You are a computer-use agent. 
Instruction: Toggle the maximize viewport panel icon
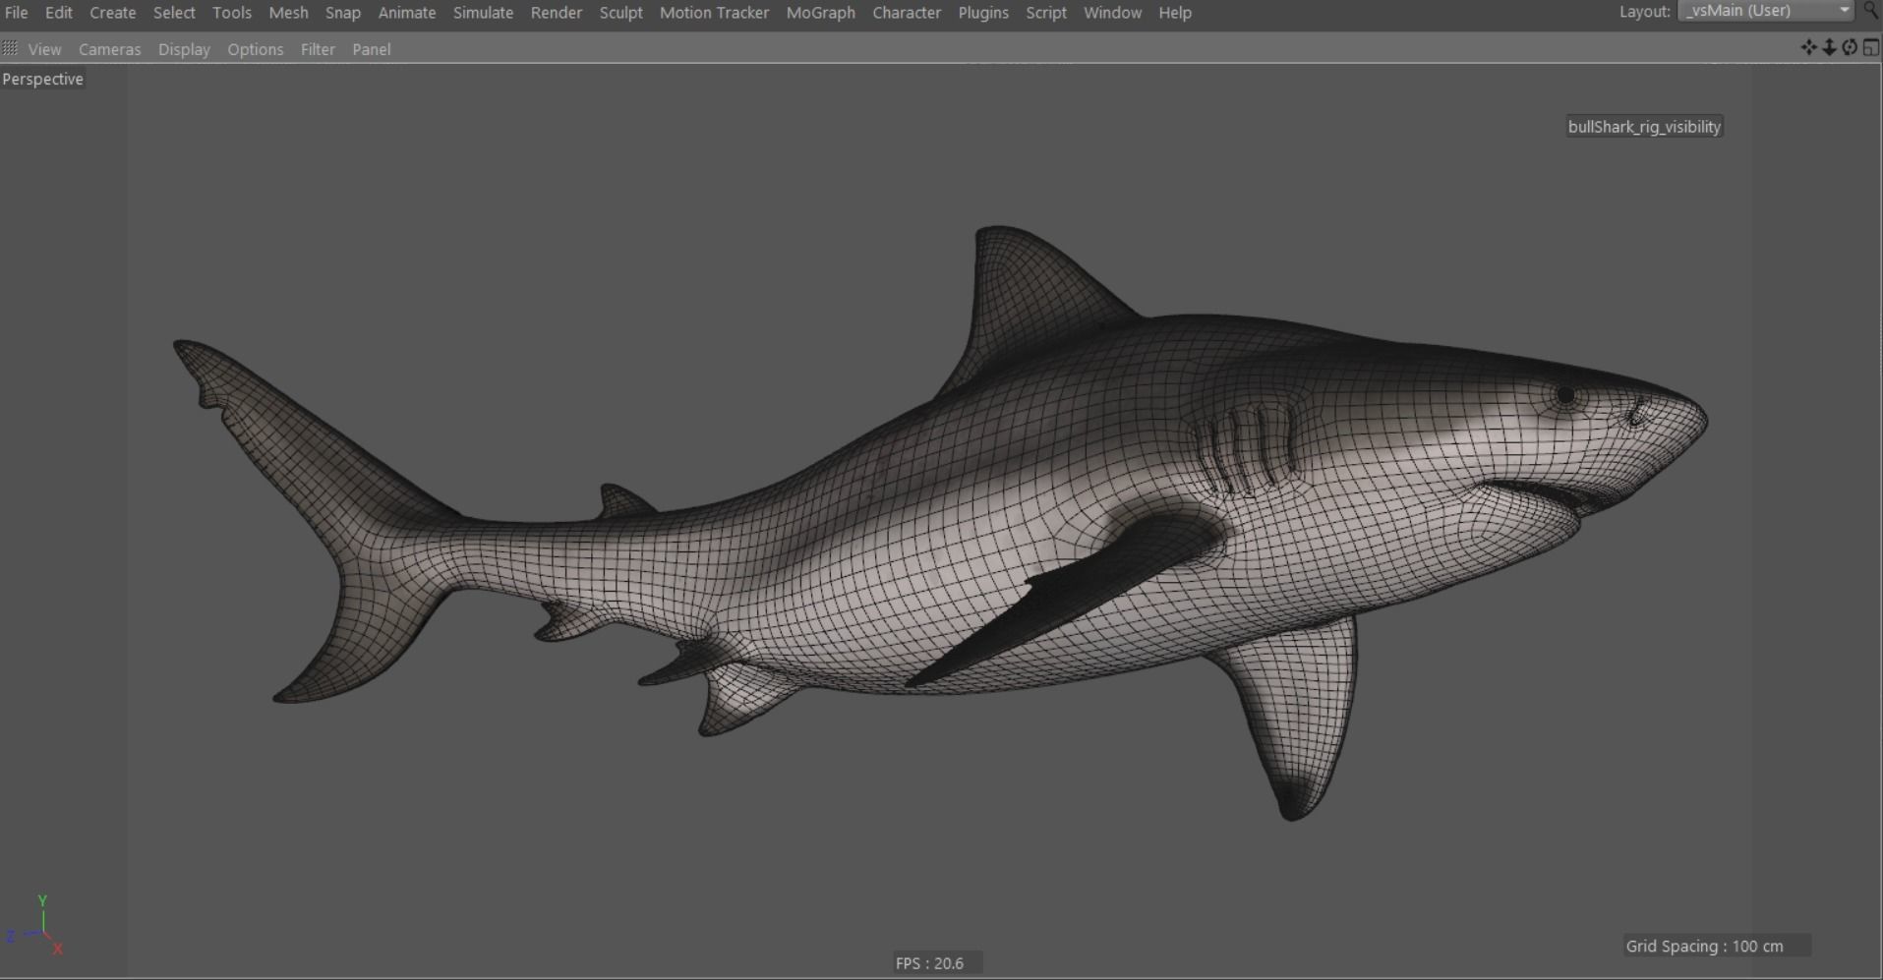tap(1870, 47)
